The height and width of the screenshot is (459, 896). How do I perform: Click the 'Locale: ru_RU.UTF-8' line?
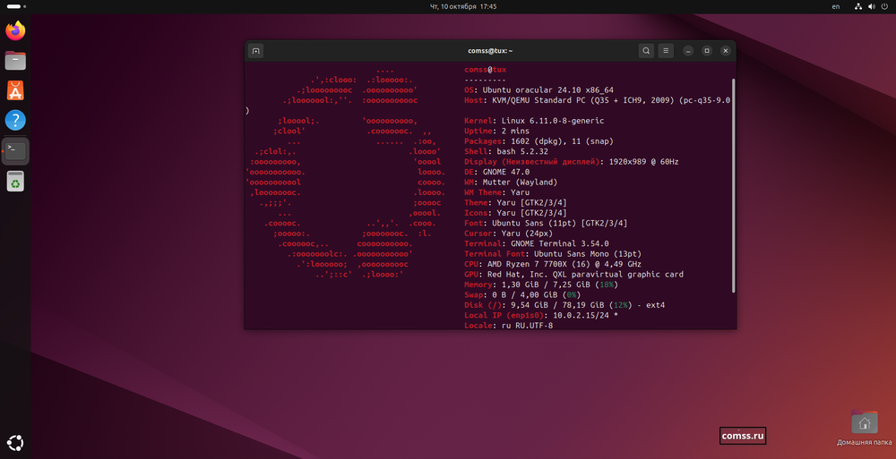[x=509, y=326]
